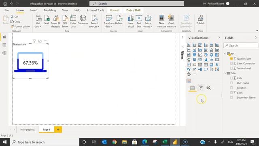Select the Treemap visualization
This screenshot has width=259, height=146.
click(x=217, y=55)
